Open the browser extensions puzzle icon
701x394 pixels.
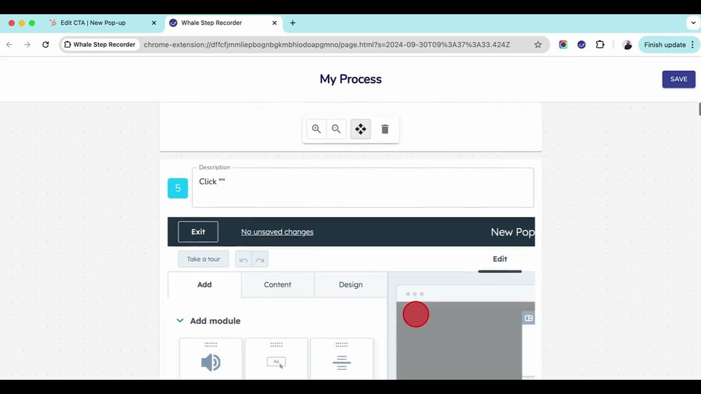coord(600,45)
